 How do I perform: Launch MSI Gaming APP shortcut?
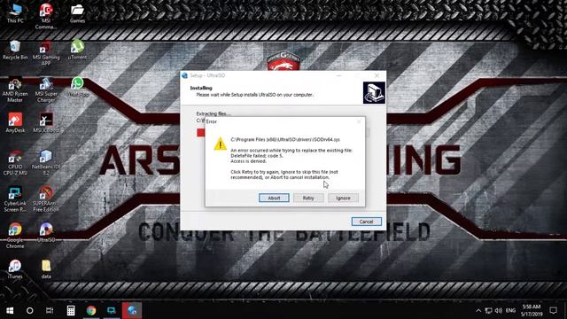click(46, 53)
